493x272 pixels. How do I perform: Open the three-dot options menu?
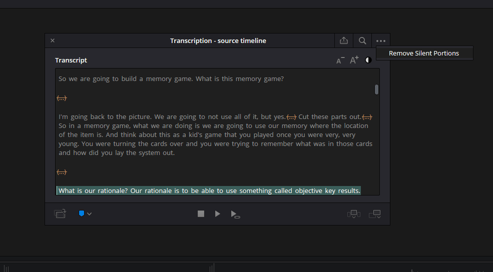(381, 41)
